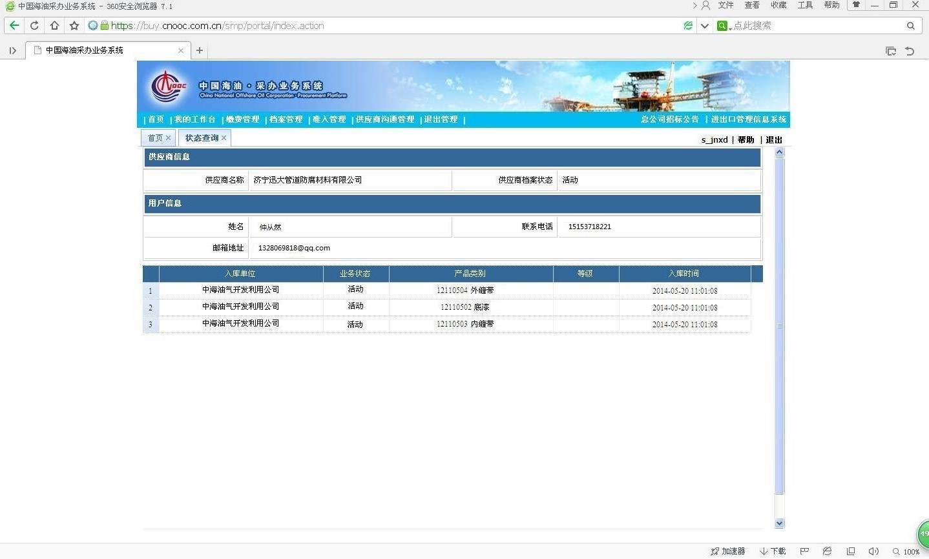Open the browser skin shirt icon

coord(856,5)
